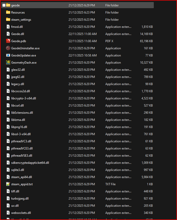177x220 pixels.
Task: Select GeodeUpdater.exe file name
Action: tap(23, 55)
